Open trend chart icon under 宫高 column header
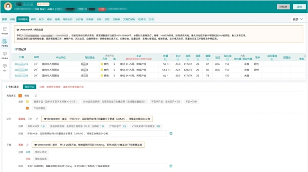 (198, 59)
